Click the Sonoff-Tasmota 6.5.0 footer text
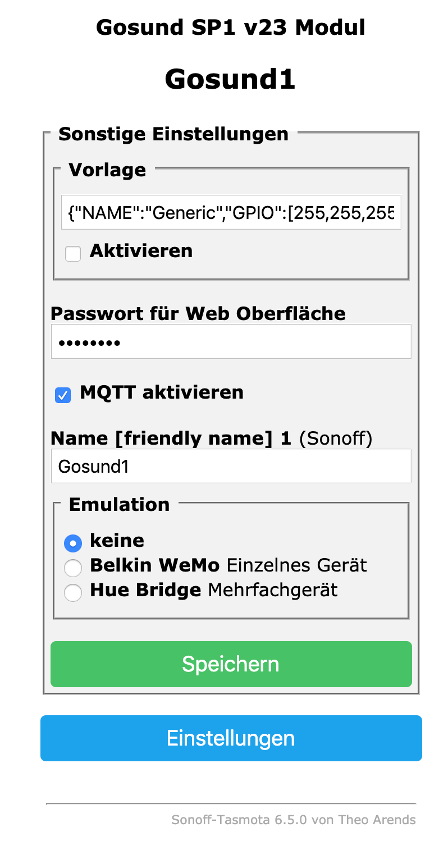448x850 pixels. pos(294,820)
